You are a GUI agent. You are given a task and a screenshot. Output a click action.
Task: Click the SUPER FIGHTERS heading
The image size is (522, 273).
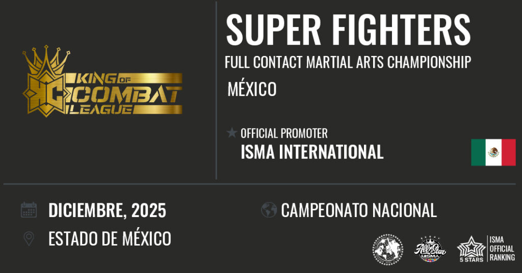click(348, 29)
